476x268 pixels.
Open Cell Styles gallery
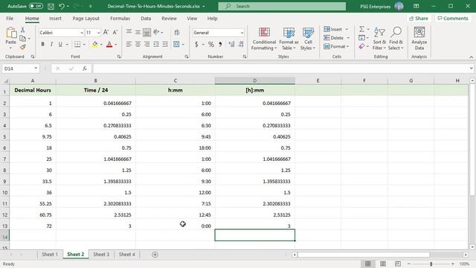point(308,39)
